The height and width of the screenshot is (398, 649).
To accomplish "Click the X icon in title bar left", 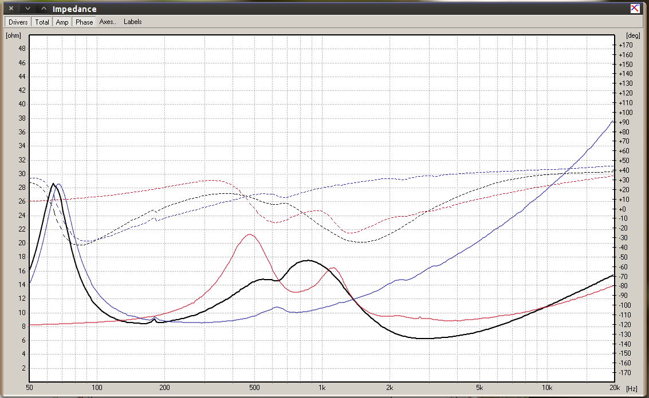I will tap(11, 8).
